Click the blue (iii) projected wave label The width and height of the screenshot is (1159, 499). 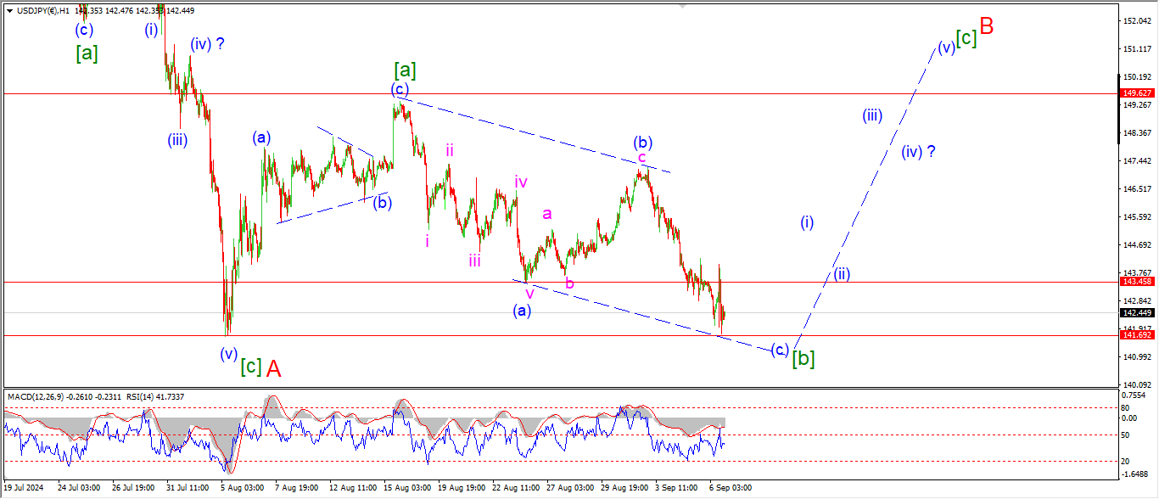[872, 116]
